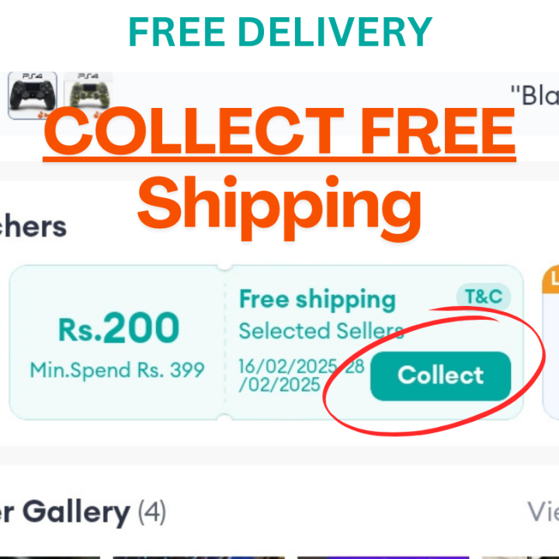559x559 pixels.
Task: Select the green camo PS4 controller thumbnail
Action: 86,92
